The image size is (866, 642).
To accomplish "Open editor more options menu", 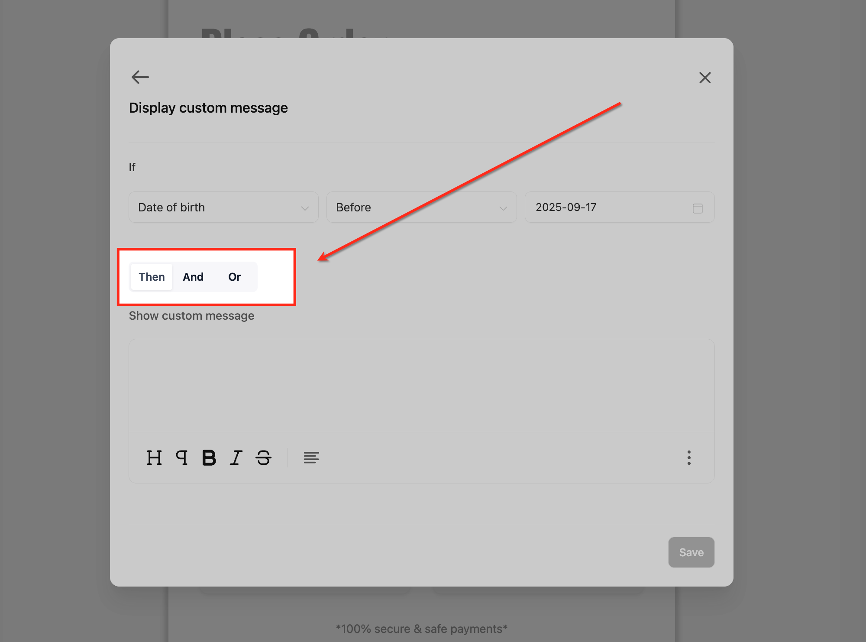I will (x=689, y=457).
